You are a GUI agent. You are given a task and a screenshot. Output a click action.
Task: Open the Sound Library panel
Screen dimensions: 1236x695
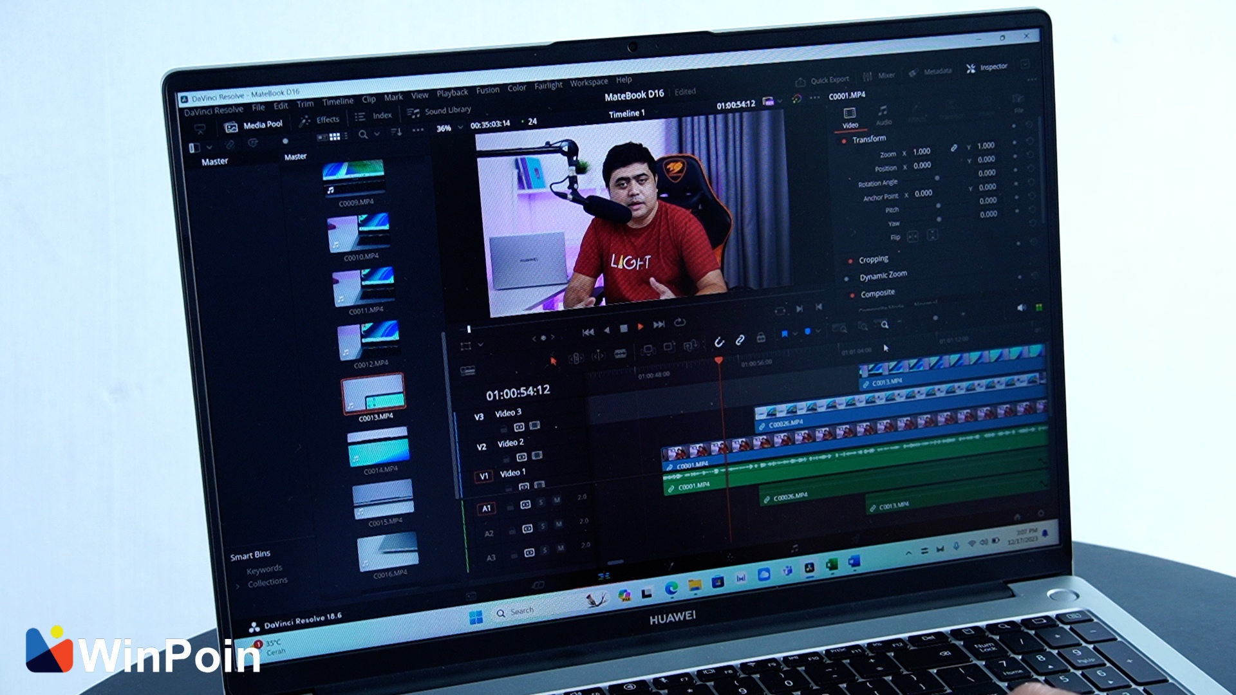point(439,111)
